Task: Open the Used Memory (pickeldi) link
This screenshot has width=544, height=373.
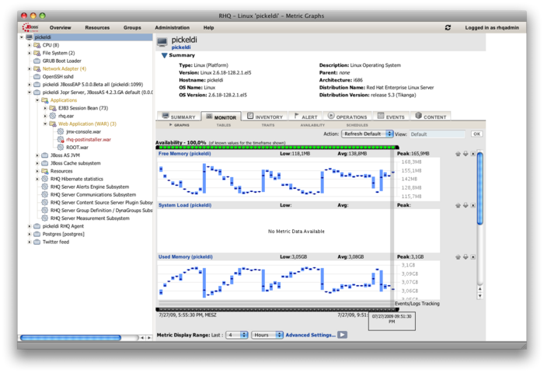Action: coord(186,257)
